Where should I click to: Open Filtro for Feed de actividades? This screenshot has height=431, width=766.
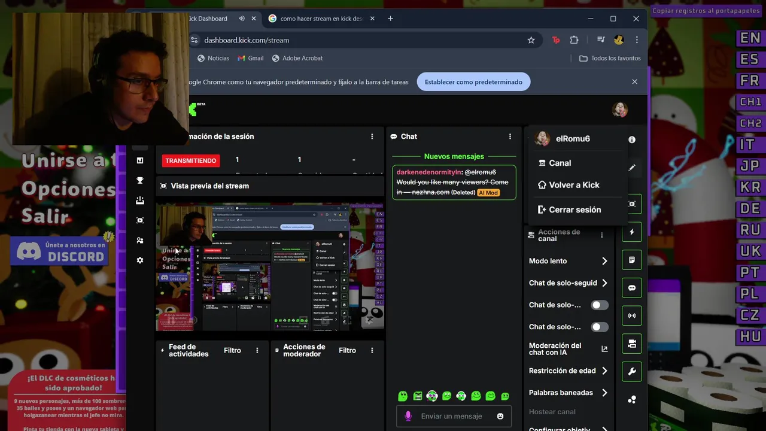(232, 350)
